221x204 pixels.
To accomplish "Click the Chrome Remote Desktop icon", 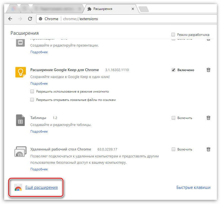I will [x=20, y=152].
